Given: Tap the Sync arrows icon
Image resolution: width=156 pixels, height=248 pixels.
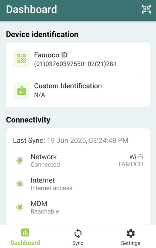Looking at the screenshot, I should tap(78, 233).
